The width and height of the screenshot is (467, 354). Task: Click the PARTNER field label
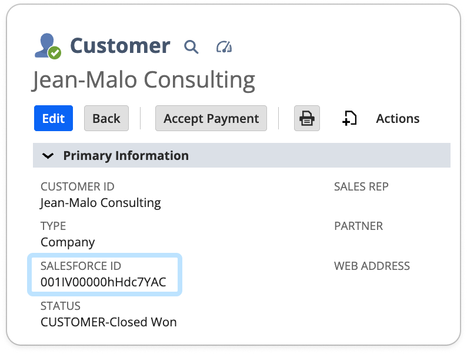point(358,226)
